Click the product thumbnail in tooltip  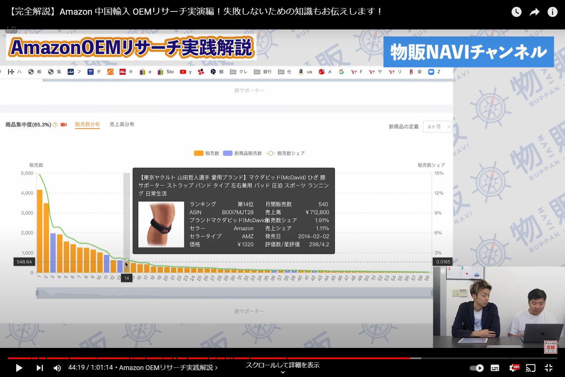161,224
